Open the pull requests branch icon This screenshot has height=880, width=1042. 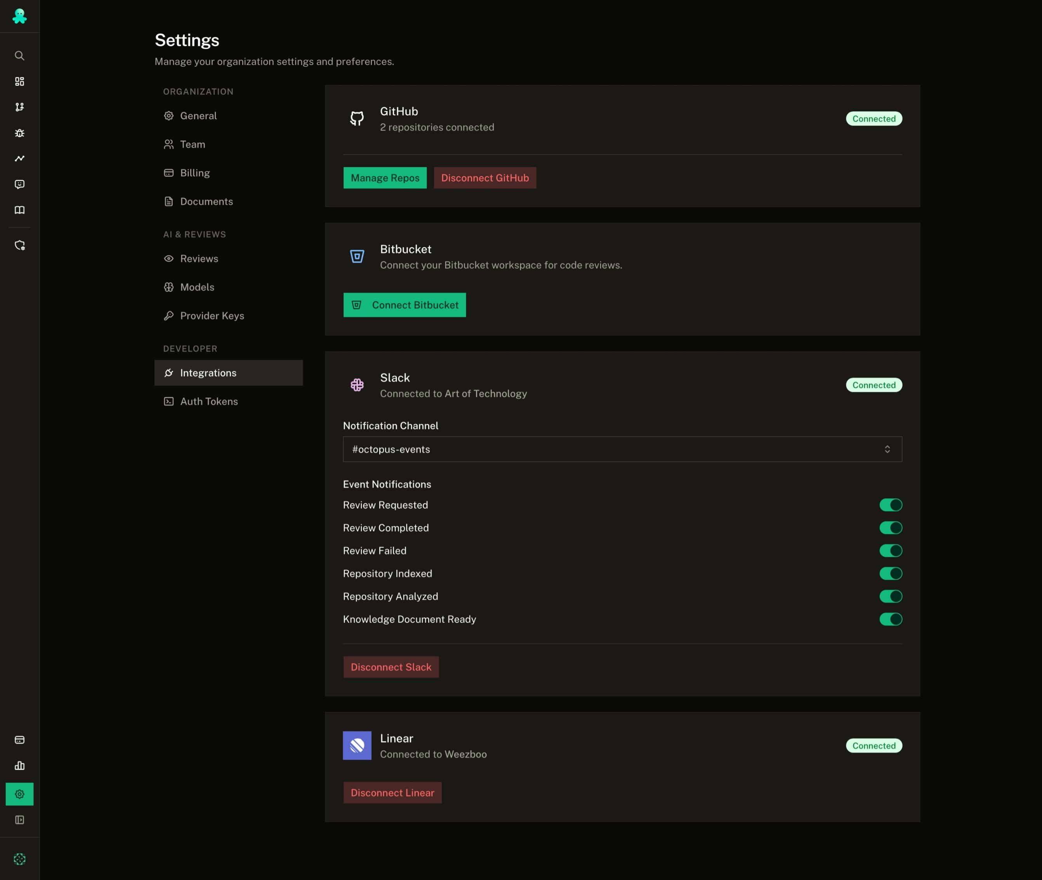pos(19,107)
